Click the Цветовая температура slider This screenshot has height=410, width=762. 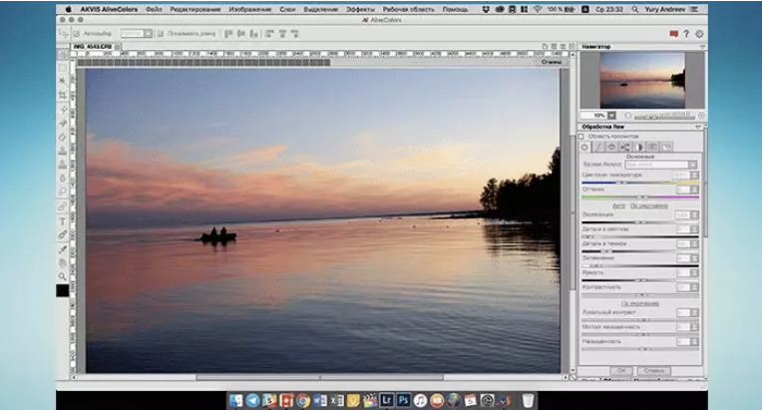pyautogui.click(x=640, y=183)
